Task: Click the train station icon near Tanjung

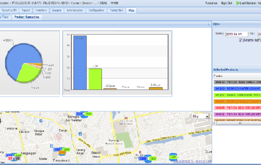Action: pos(80,134)
